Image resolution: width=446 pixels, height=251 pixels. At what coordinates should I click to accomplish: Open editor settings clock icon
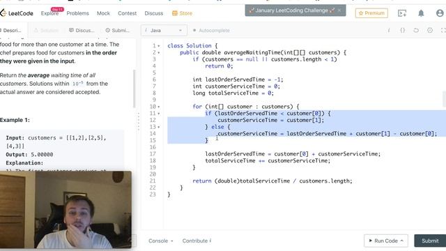point(430,30)
